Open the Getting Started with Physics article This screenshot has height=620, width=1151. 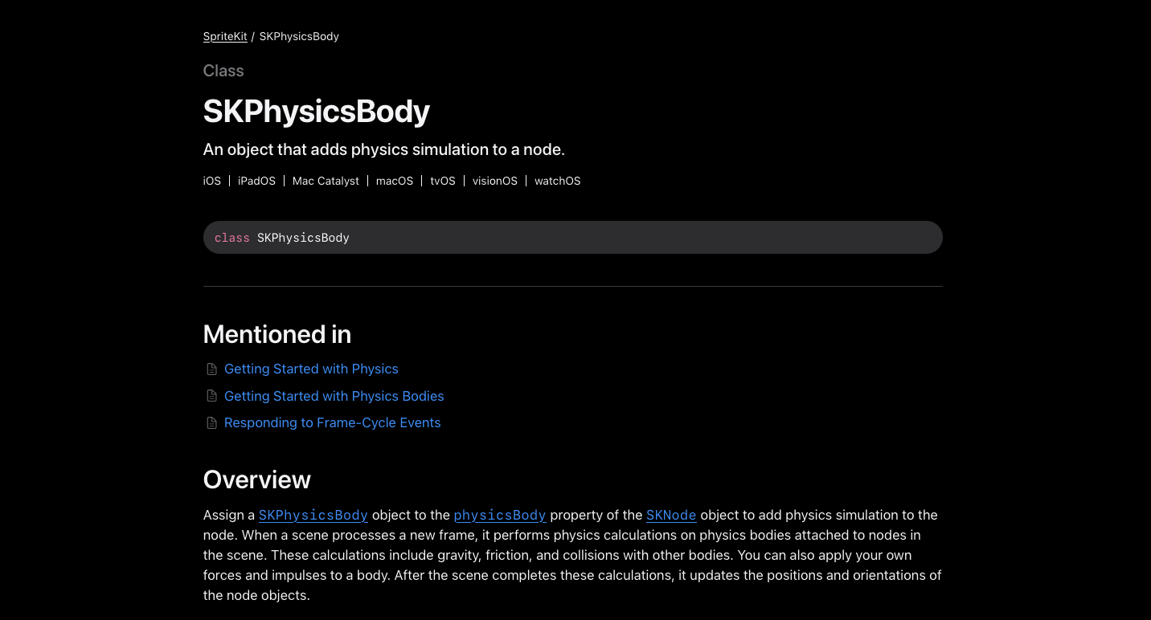[311, 369]
